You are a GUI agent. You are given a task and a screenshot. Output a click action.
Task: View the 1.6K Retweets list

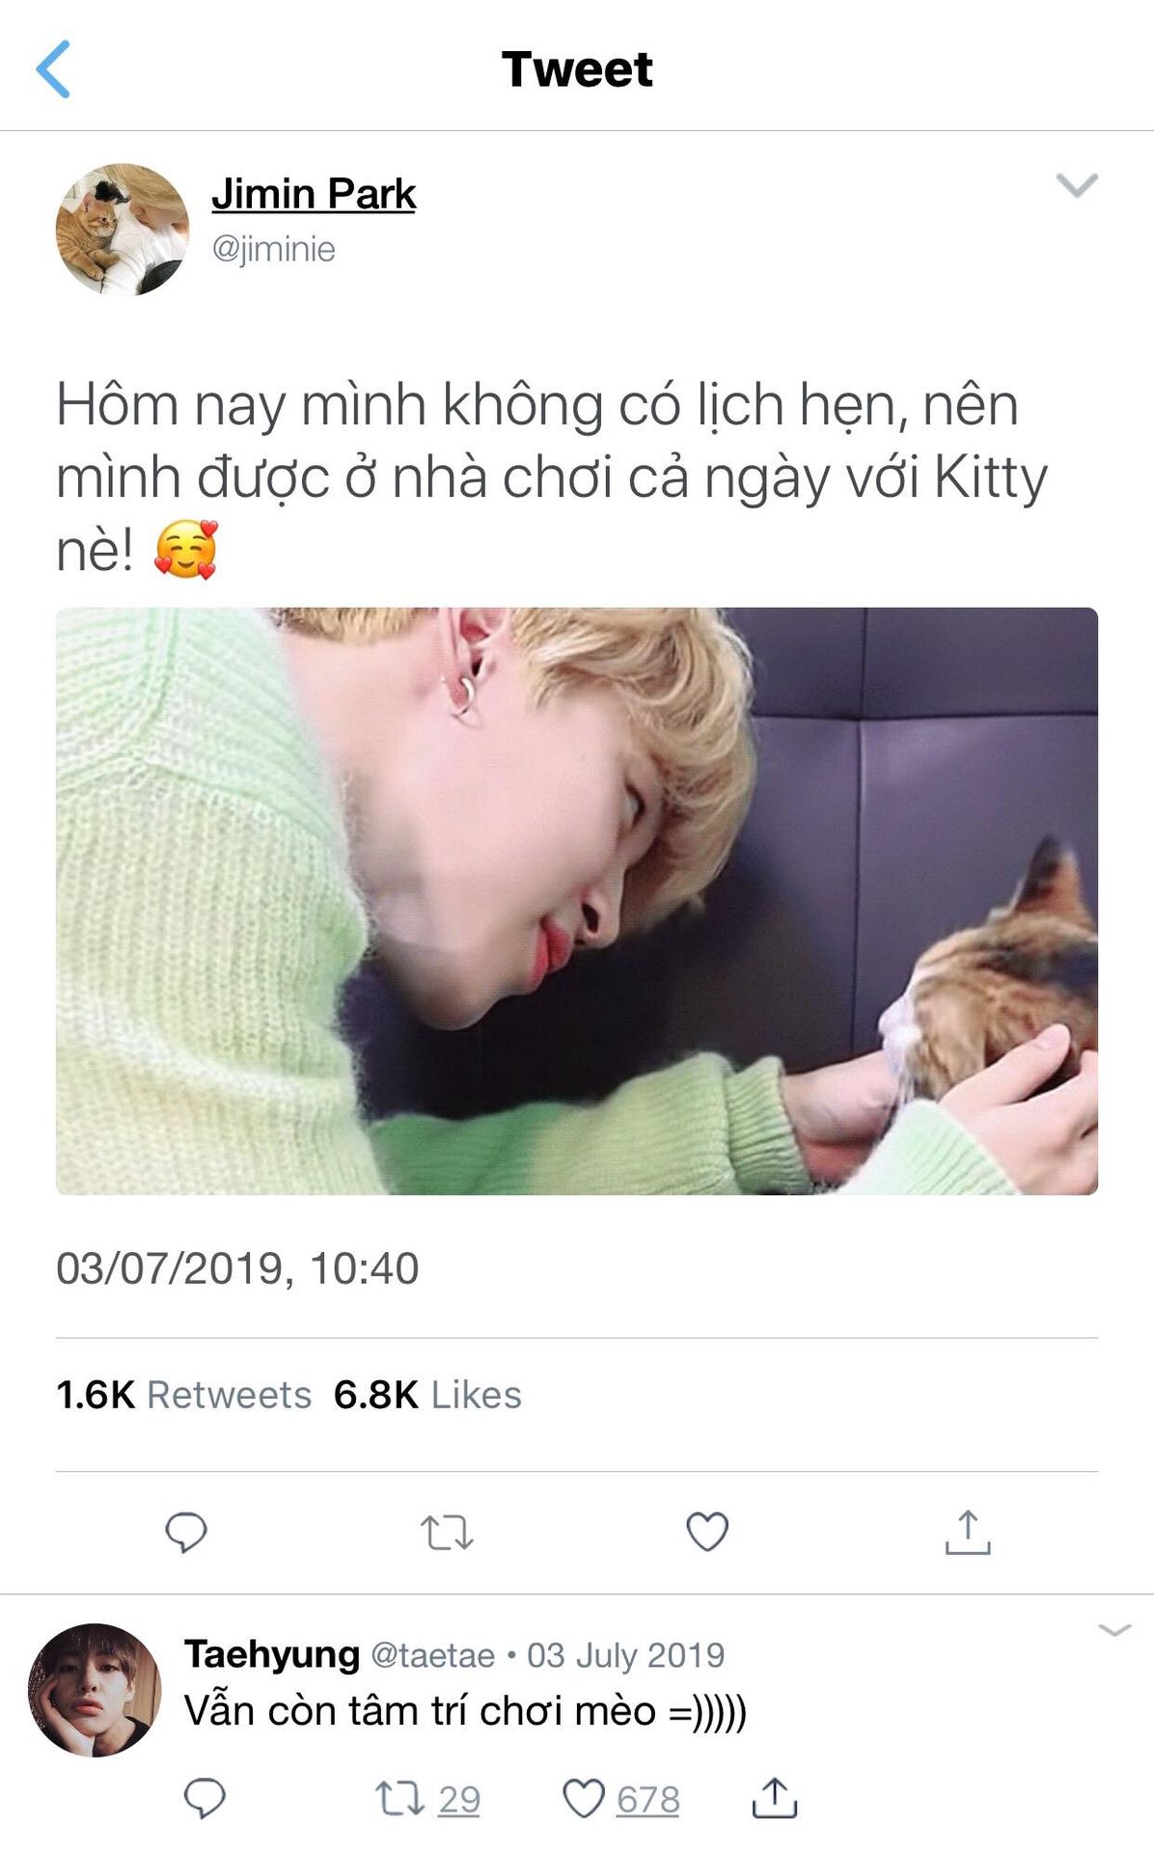tap(184, 1395)
